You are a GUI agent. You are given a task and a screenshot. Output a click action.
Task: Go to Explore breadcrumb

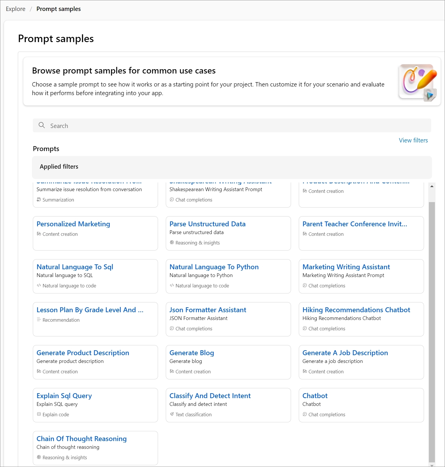pos(16,9)
